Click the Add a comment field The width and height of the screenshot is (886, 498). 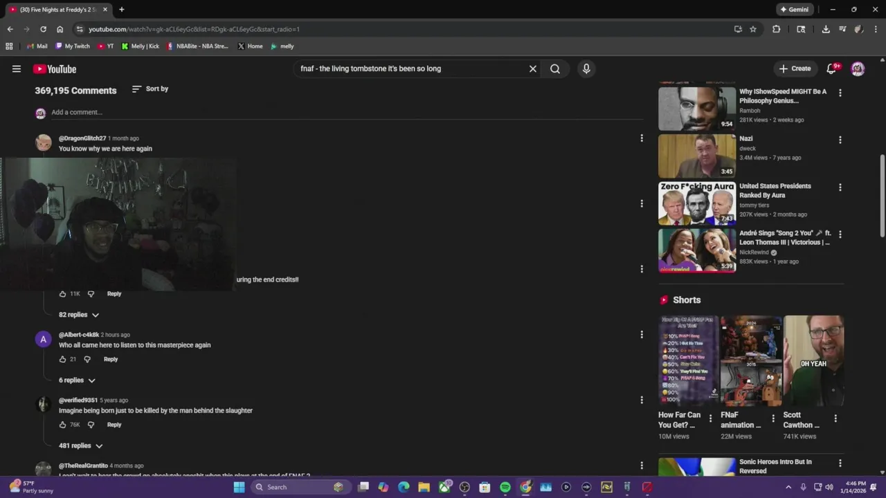click(x=346, y=112)
